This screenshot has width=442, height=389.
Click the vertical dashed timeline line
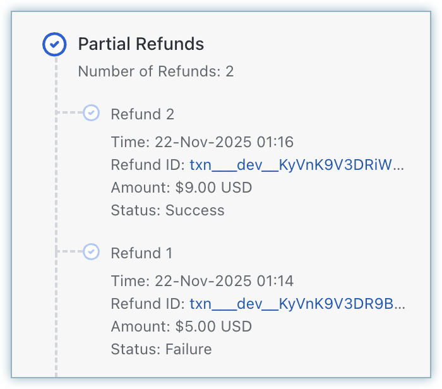coord(55,183)
